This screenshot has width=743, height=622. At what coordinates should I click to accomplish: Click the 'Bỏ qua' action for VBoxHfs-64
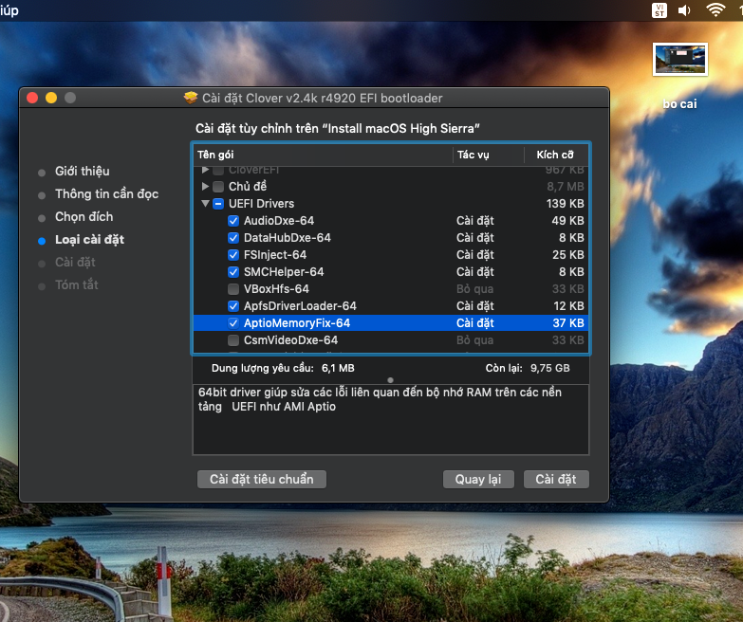point(474,289)
